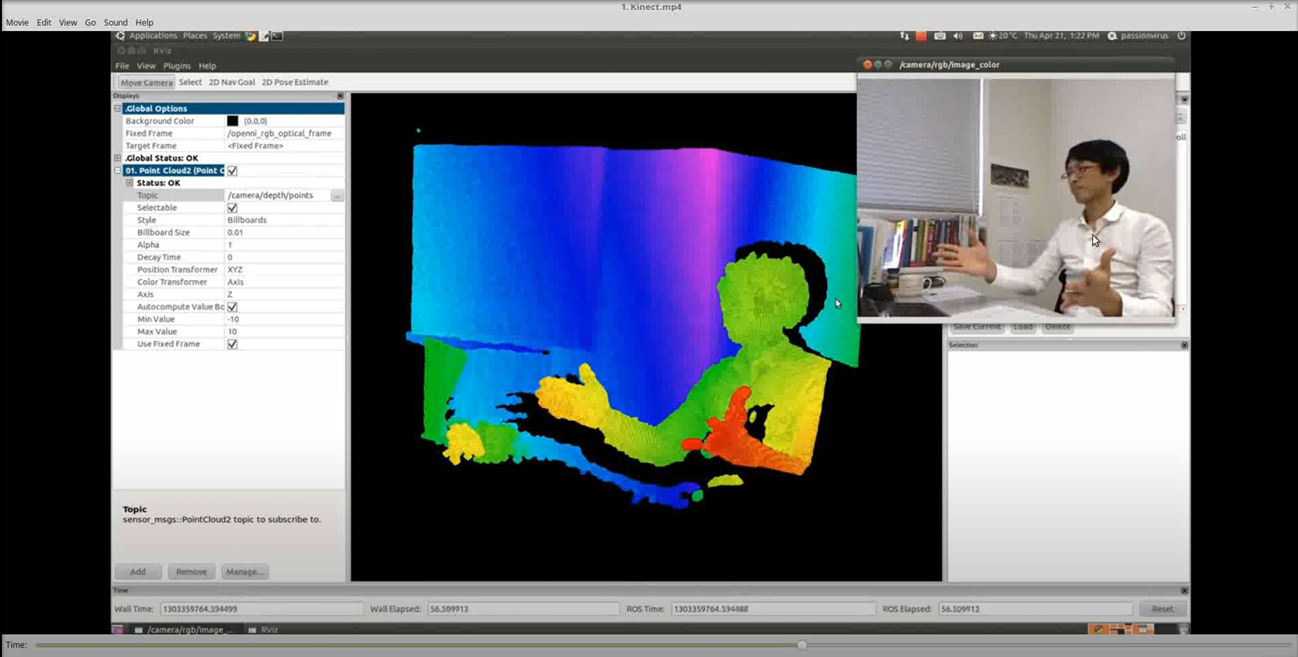Screen dimensions: 1298x657
Task: Toggle the Point Cloud2 display checkbox
Action: tap(232, 171)
